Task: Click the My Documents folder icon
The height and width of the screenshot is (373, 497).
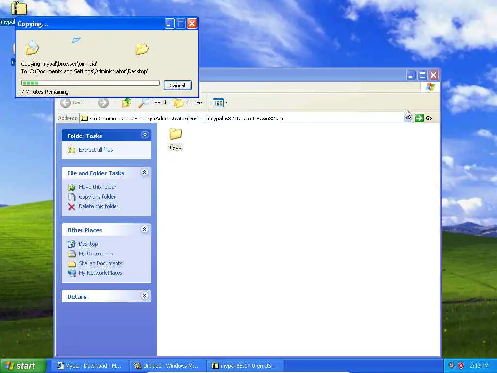Action: (x=72, y=254)
